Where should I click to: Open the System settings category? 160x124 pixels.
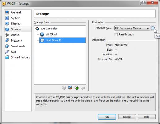(18, 18)
